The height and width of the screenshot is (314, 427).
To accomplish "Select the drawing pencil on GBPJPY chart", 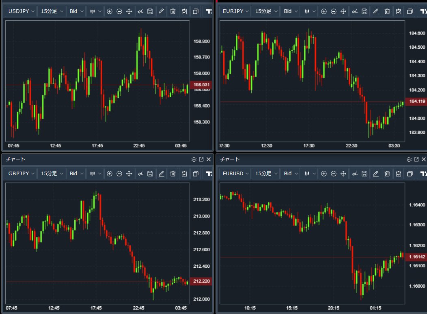I will tap(162, 174).
